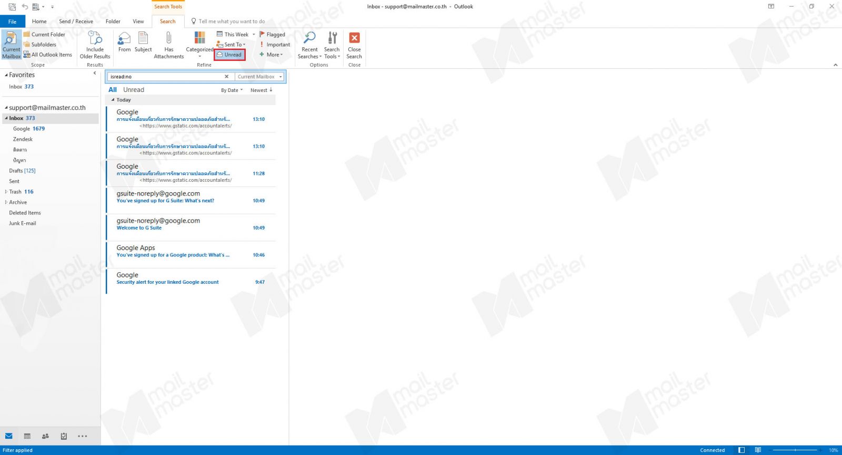Click the red Close Search button
This screenshot has height=455, width=842.
(354, 45)
